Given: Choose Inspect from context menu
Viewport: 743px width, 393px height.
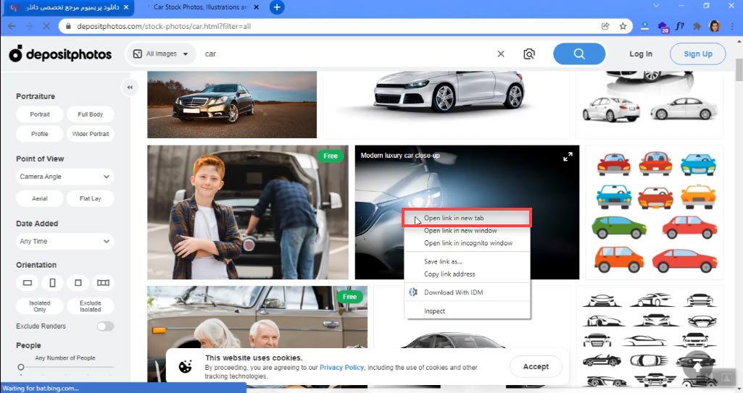Looking at the screenshot, I should pyautogui.click(x=467, y=311).
